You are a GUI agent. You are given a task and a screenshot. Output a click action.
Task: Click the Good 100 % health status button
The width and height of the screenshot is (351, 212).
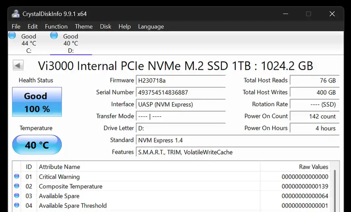coord(37,102)
